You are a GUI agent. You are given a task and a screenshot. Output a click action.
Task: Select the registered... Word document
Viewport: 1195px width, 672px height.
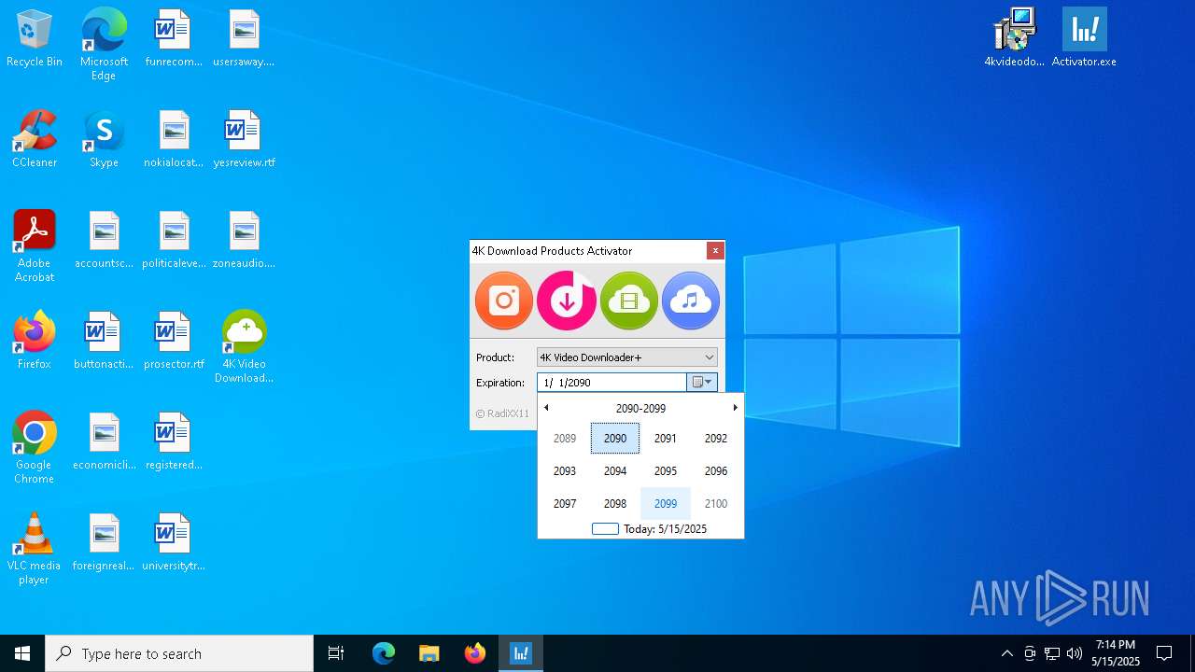174,442
